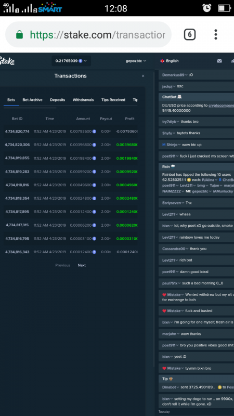Click the Rain cloud icon
The height and width of the screenshot is (416, 234).
[x=173, y=166]
